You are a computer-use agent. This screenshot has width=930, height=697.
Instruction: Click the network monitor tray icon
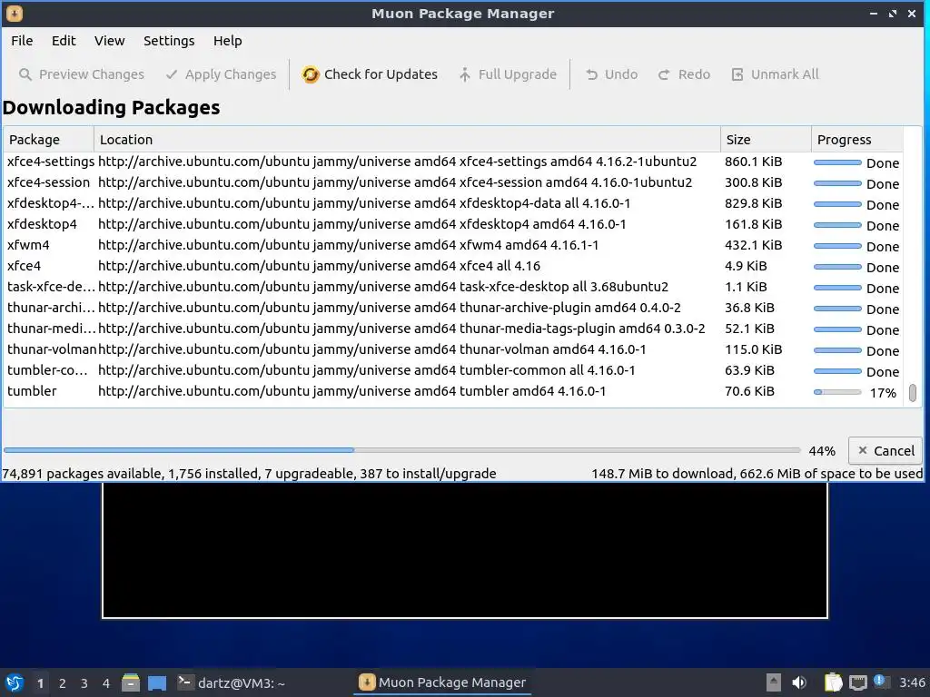tap(857, 682)
